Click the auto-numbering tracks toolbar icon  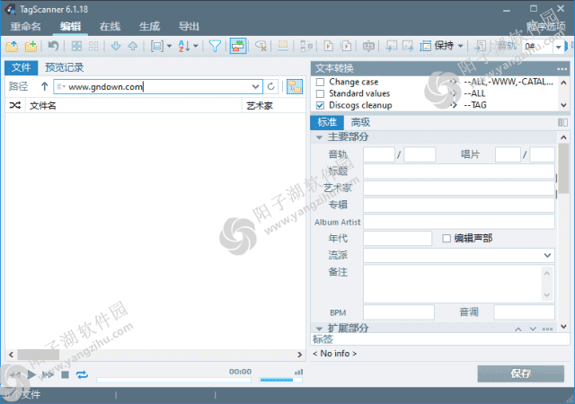point(305,46)
